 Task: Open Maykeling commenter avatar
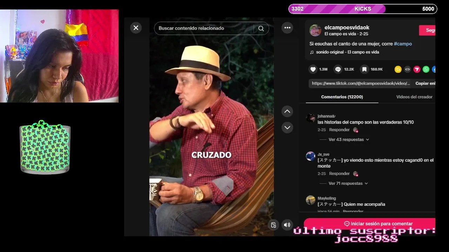[311, 200]
